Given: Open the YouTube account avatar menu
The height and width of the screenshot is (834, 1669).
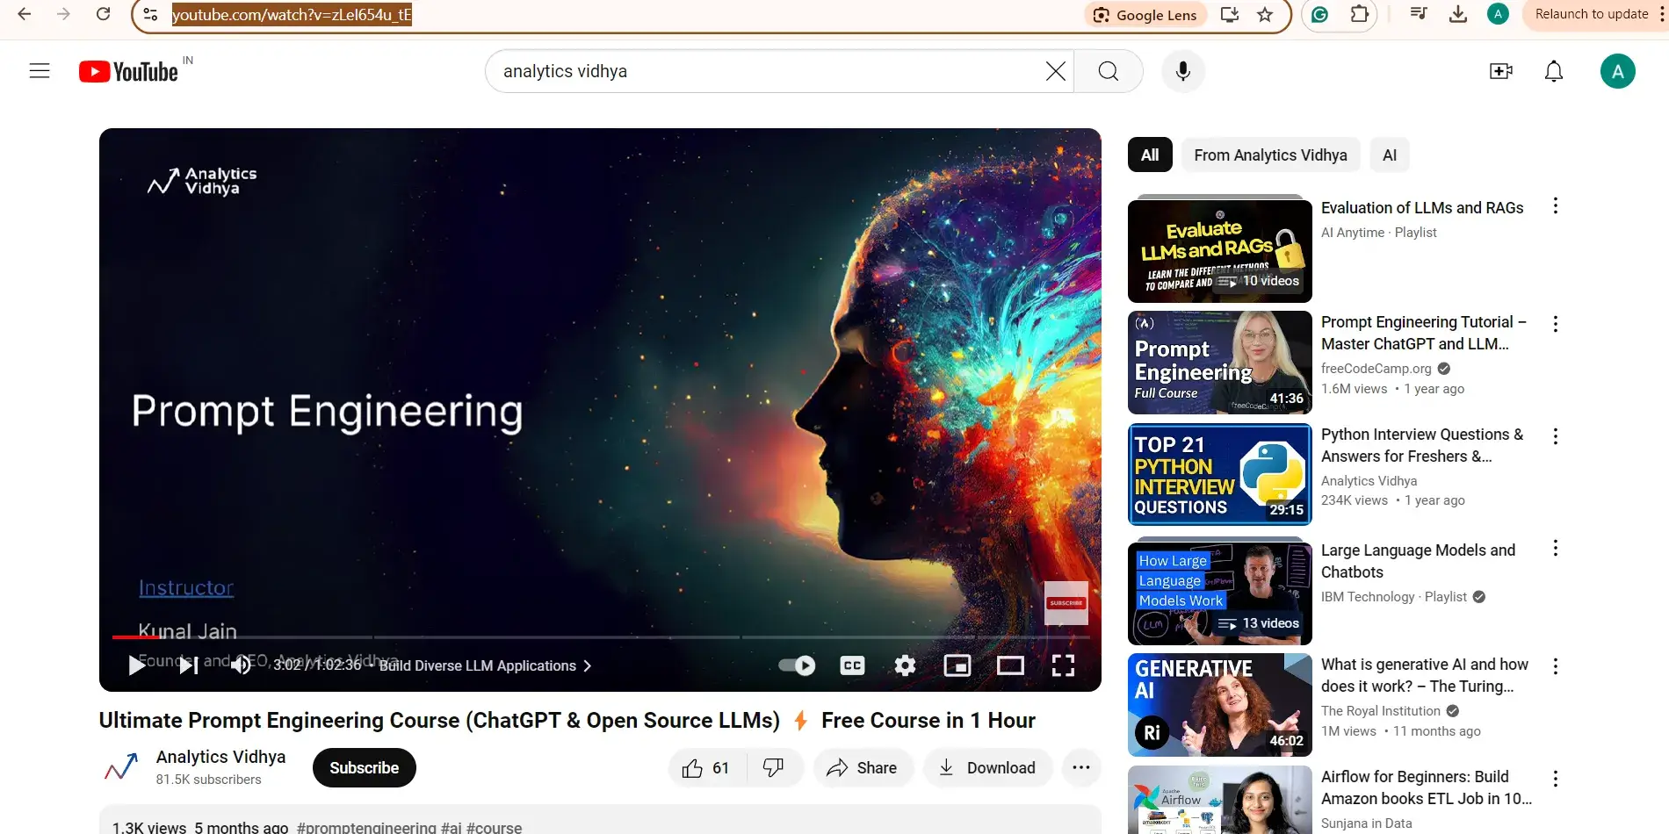Looking at the screenshot, I should [1618, 71].
